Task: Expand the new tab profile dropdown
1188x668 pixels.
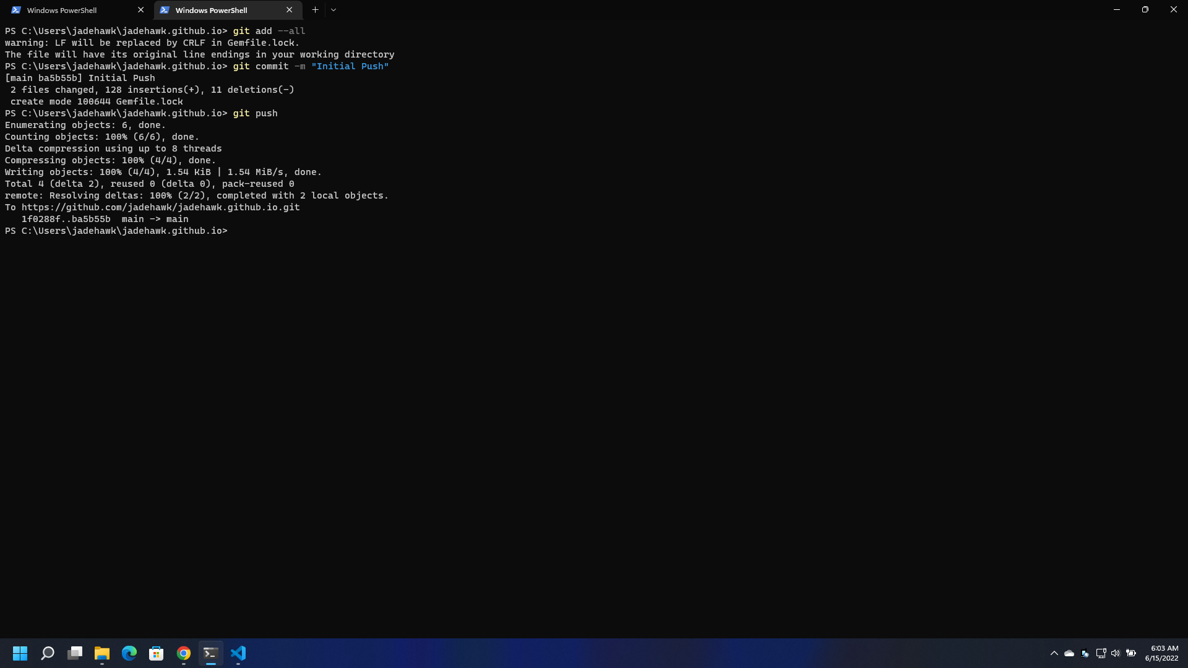Action: pyautogui.click(x=334, y=10)
